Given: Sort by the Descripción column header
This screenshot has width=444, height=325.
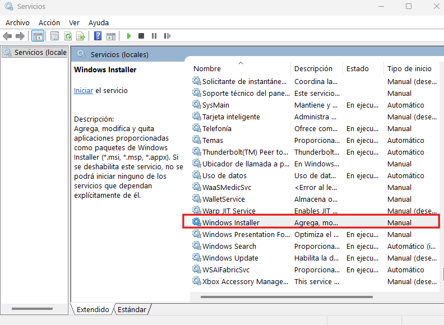Looking at the screenshot, I should click(x=313, y=69).
